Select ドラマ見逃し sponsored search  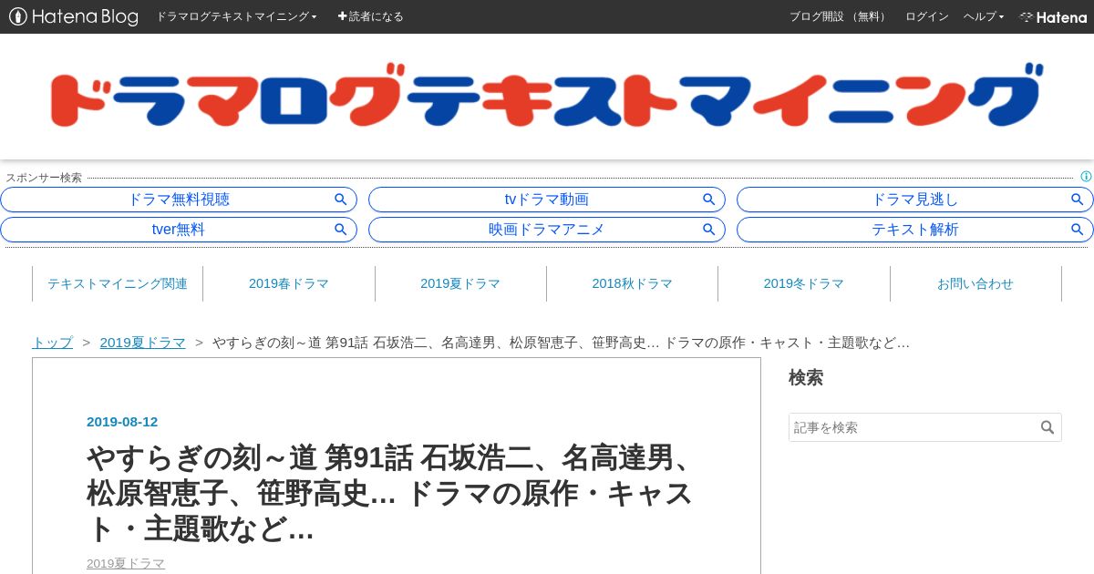tap(915, 200)
